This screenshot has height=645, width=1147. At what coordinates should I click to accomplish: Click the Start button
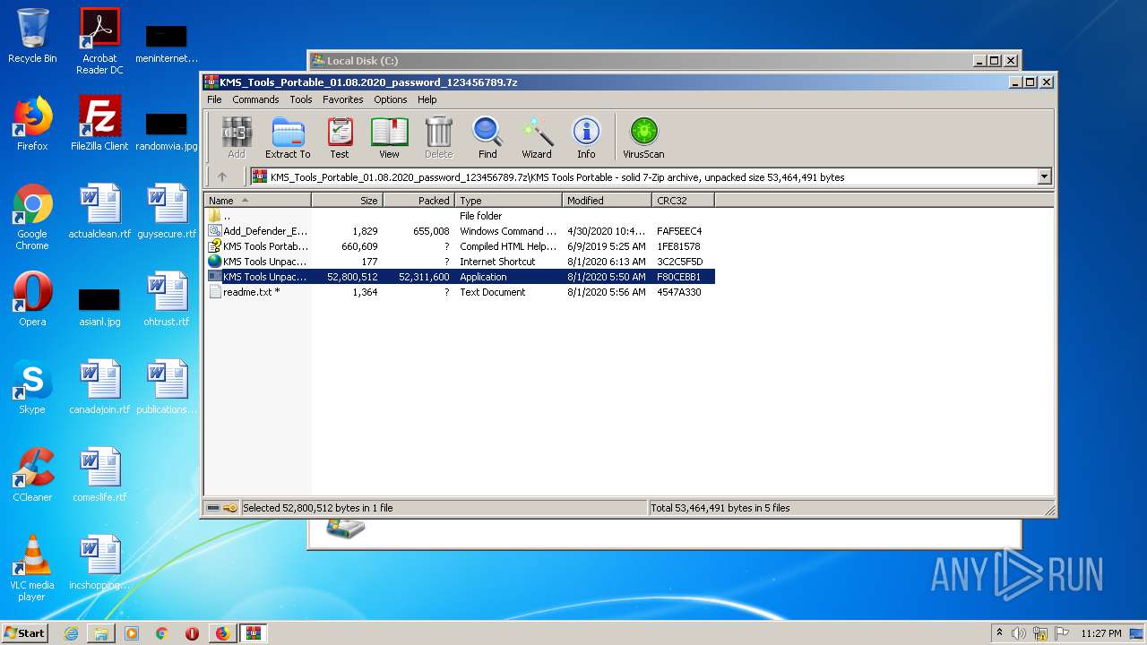pyautogui.click(x=25, y=632)
